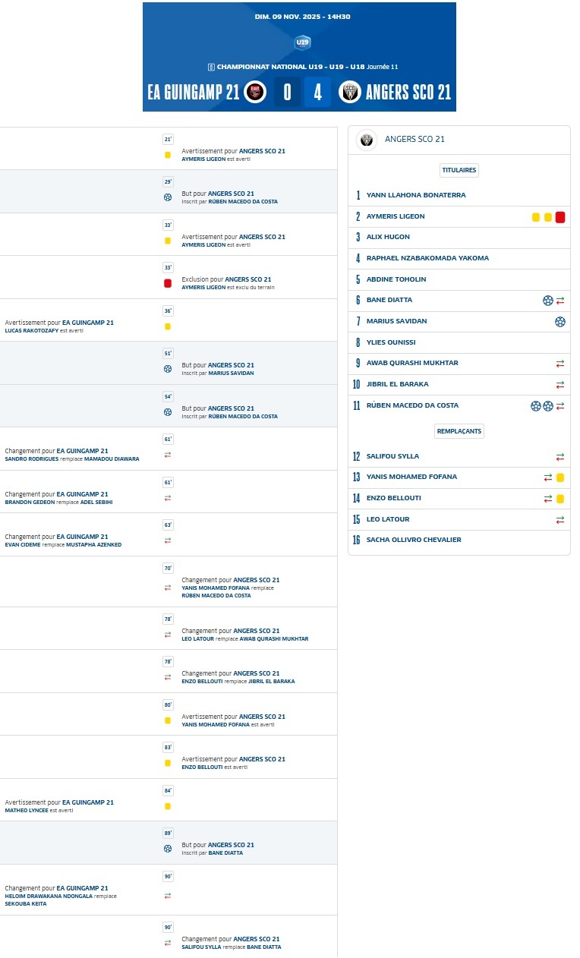Click Guingamp score digit 0
580x958 pixels.
pyautogui.click(x=287, y=93)
